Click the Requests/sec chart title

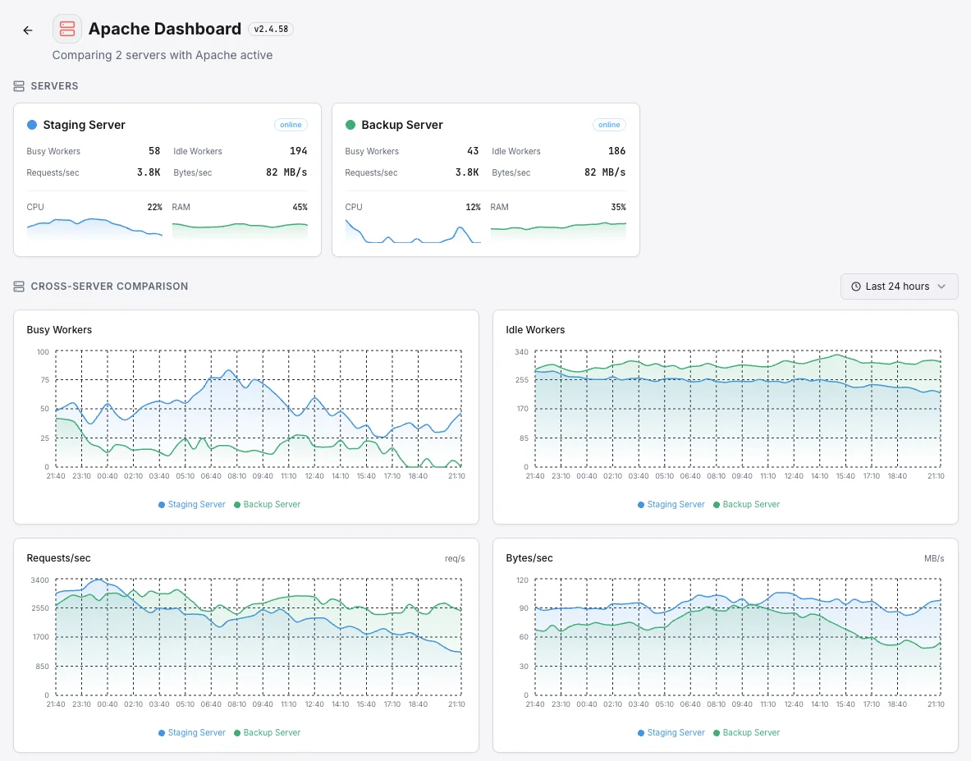point(59,558)
